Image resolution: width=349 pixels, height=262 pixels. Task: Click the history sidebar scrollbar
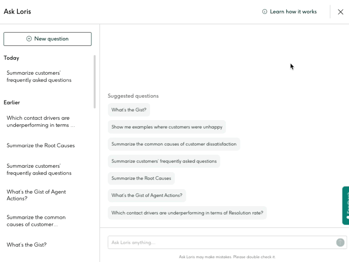click(95, 82)
